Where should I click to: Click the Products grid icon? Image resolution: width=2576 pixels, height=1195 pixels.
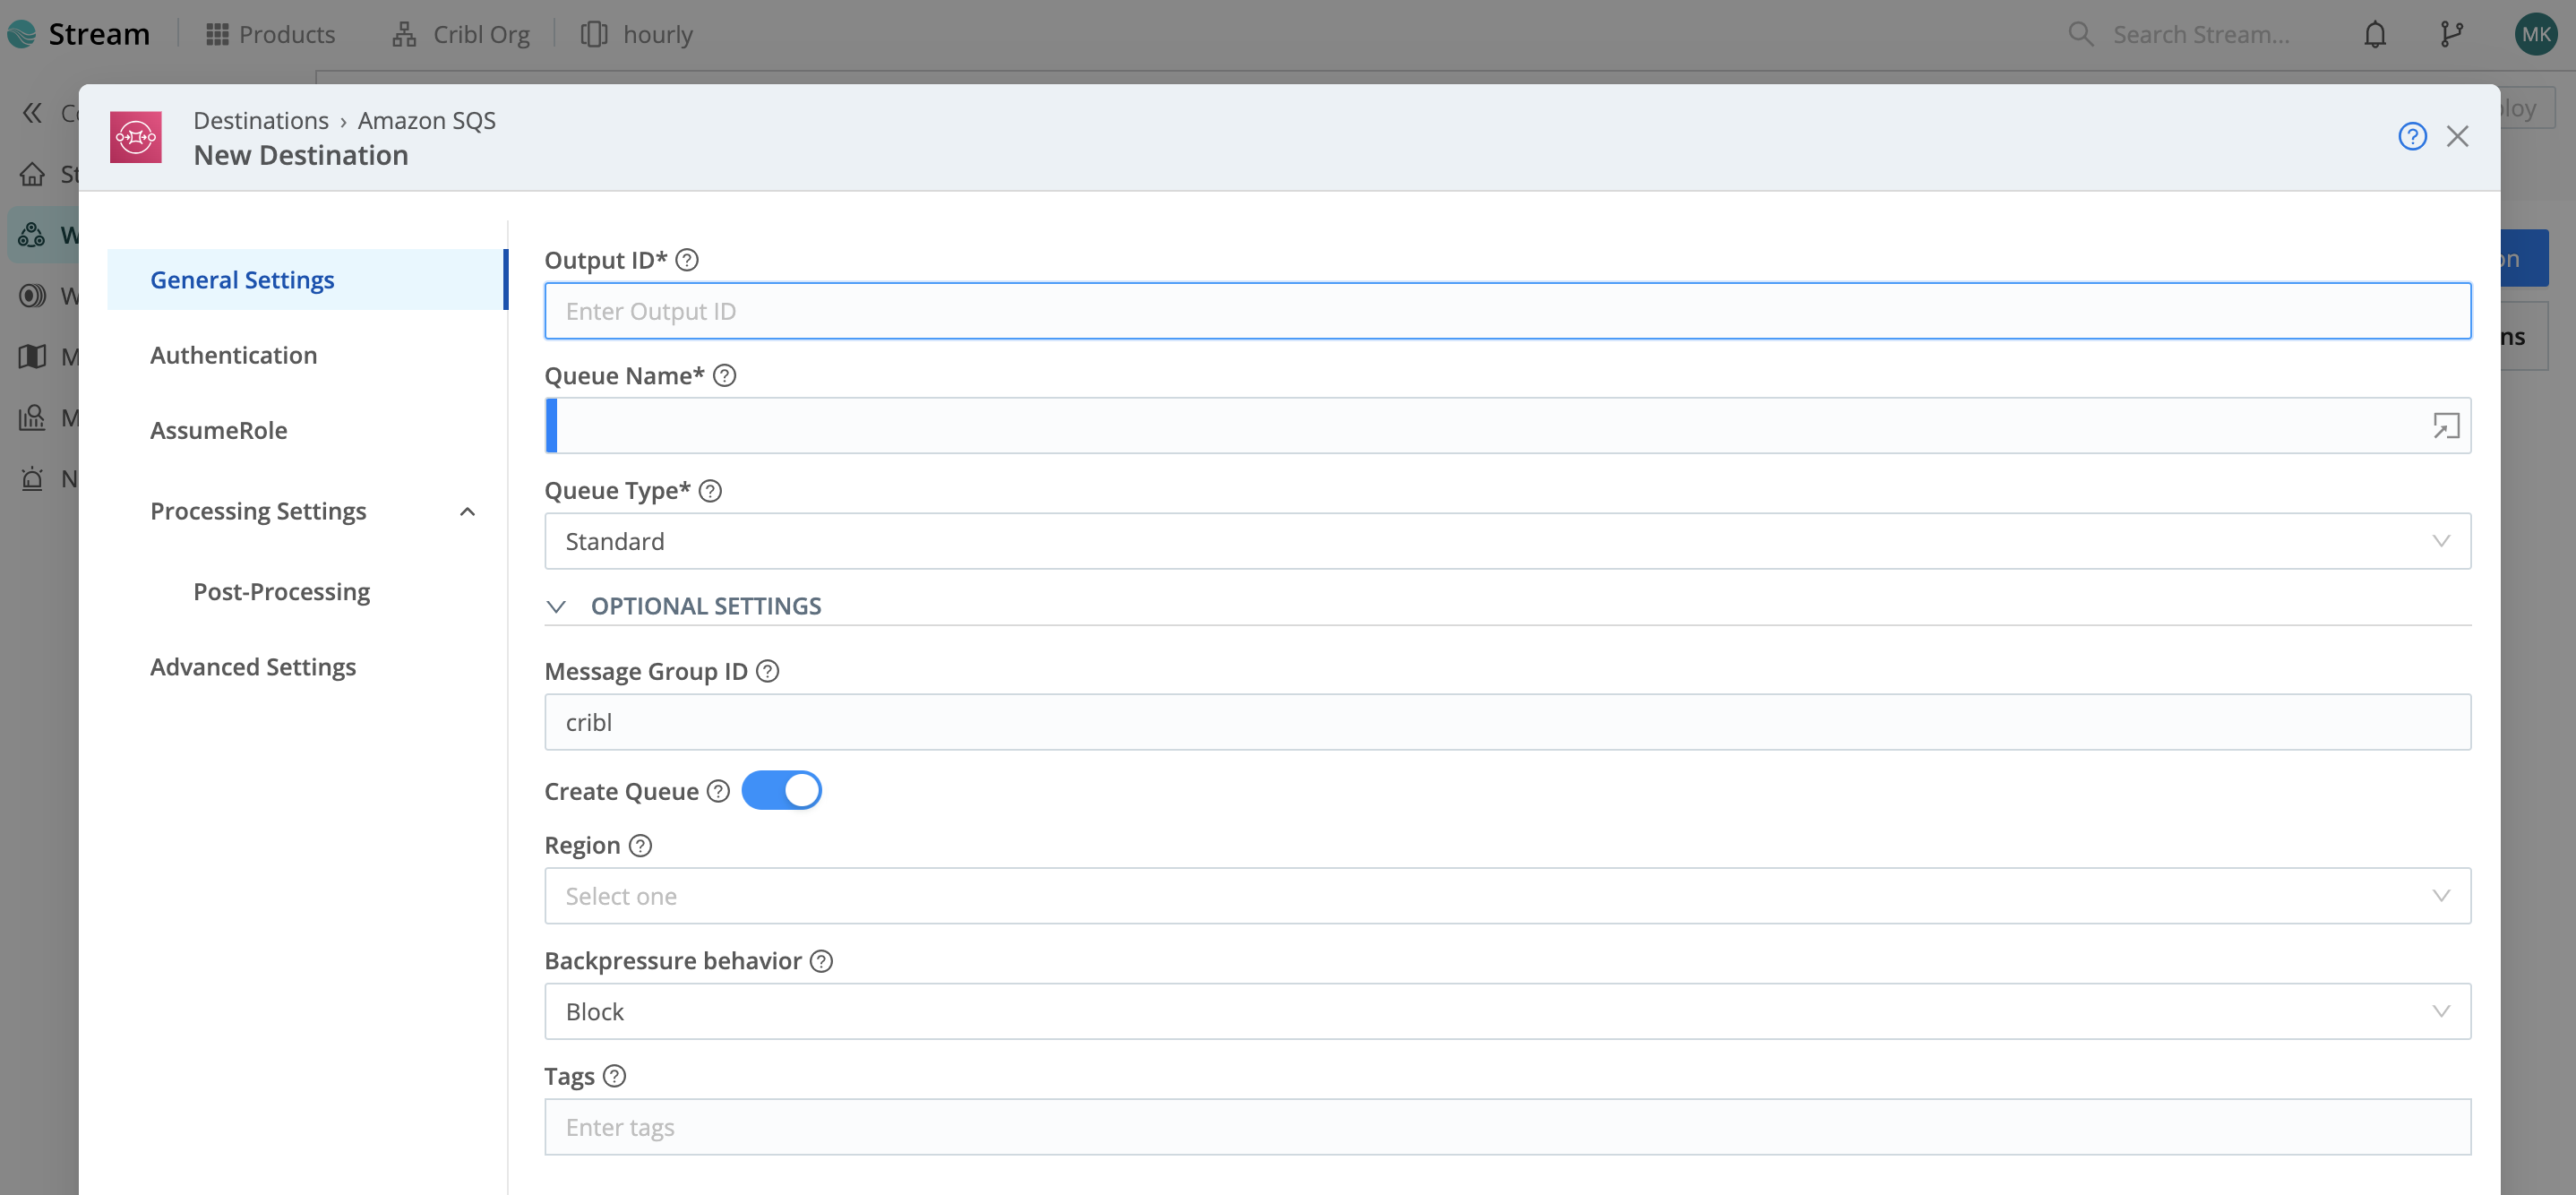pos(215,33)
